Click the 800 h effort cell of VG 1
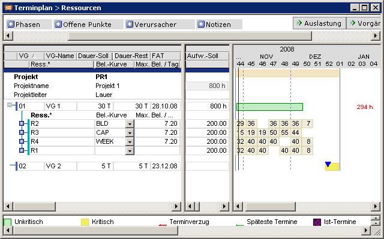384x239 pixels. pyautogui.click(x=207, y=106)
